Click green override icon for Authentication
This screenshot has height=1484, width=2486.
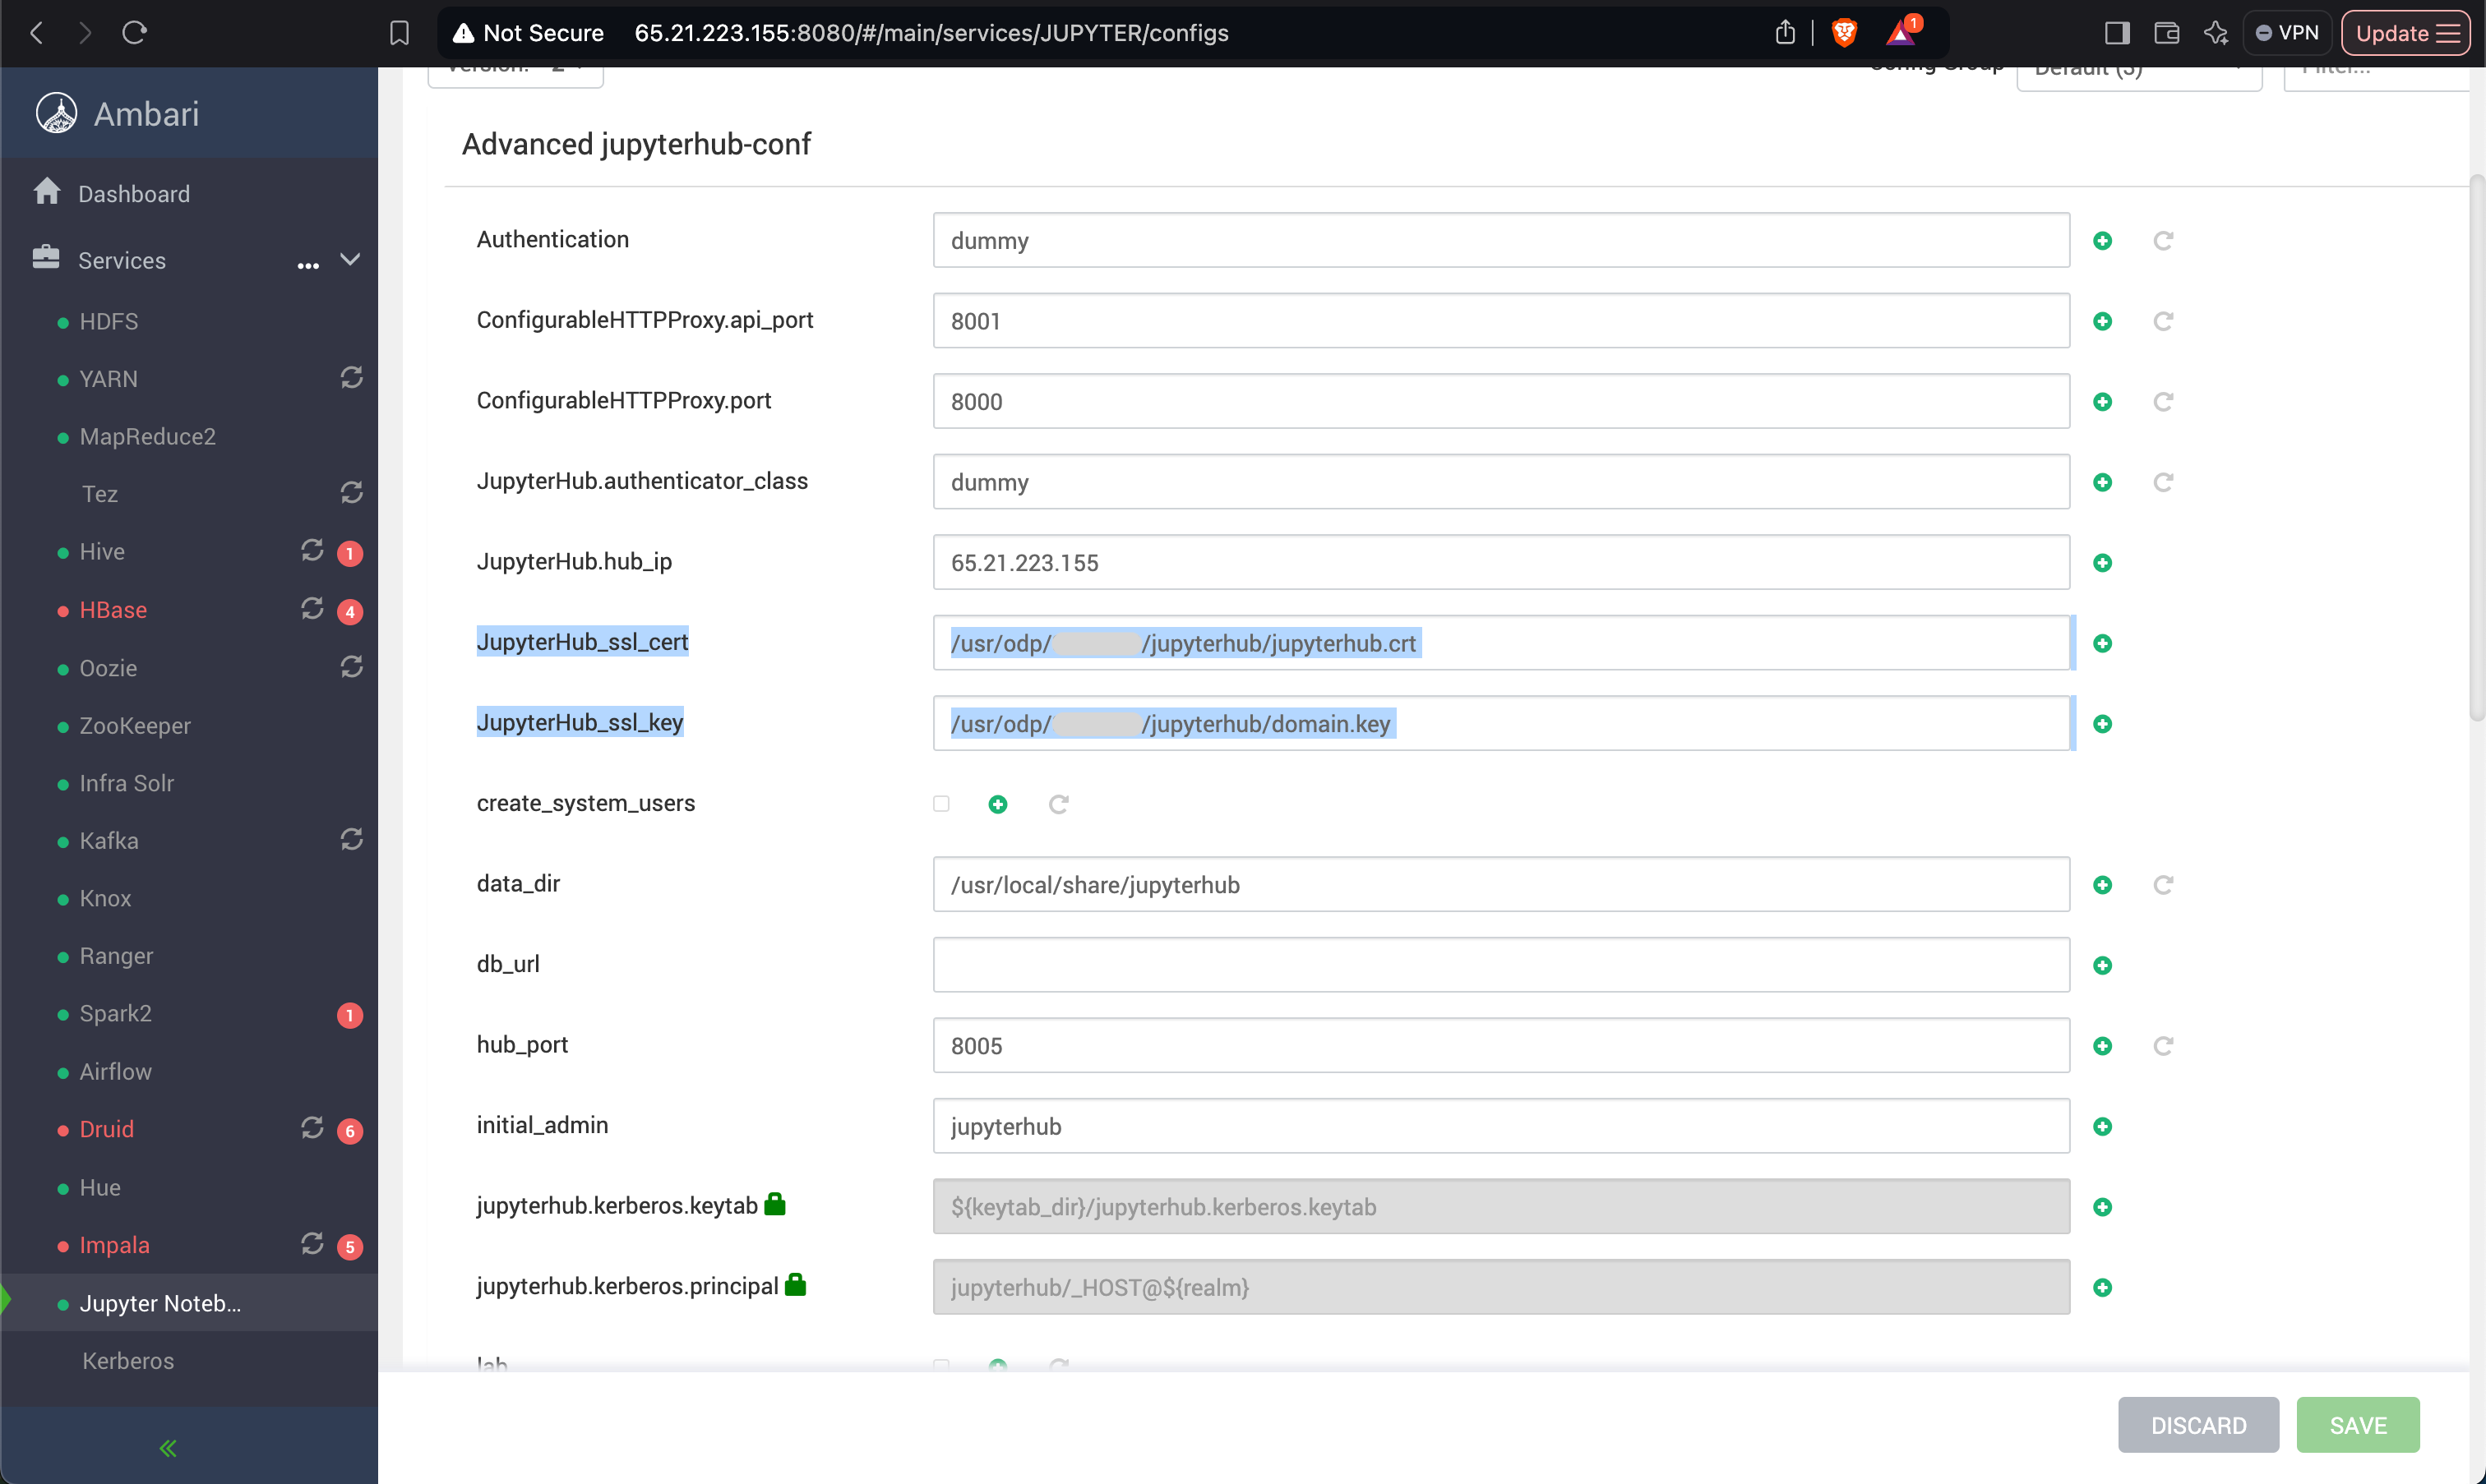point(2103,241)
